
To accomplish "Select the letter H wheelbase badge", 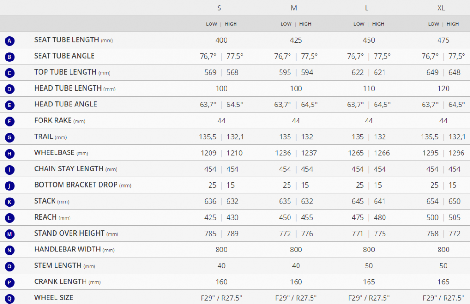I will pyautogui.click(x=9, y=153).
